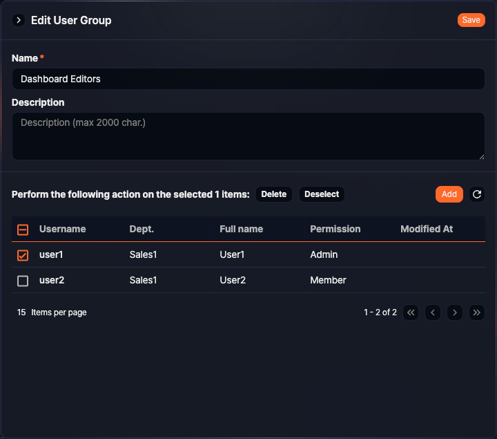Go to the first page of results
Screen dimensions: 497x439
point(411,312)
